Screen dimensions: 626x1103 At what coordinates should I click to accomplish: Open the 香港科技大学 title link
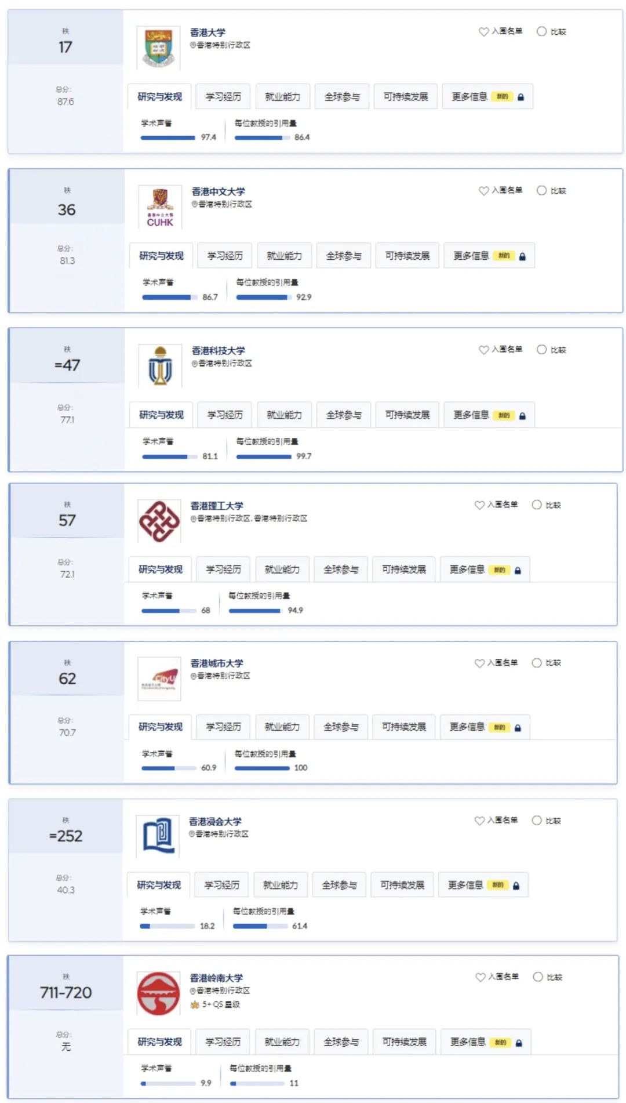pyautogui.click(x=219, y=350)
